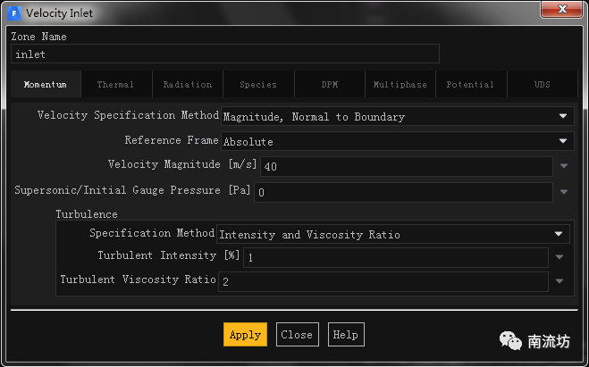
Task: Select the Multiphase tab
Action: point(400,85)
